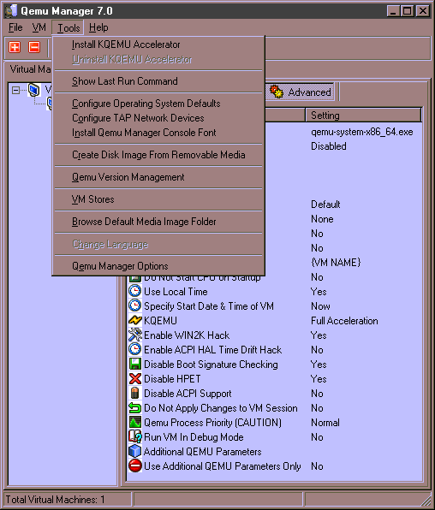The image size is (435, 510).
Task: Select Enable WIN2K Hack row
Action: point(275,335)
